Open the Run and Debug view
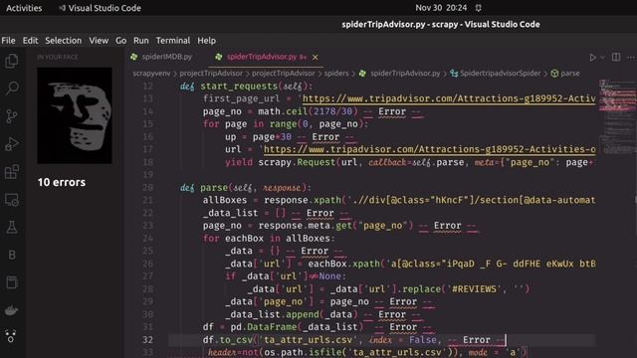 click(12, 143)
